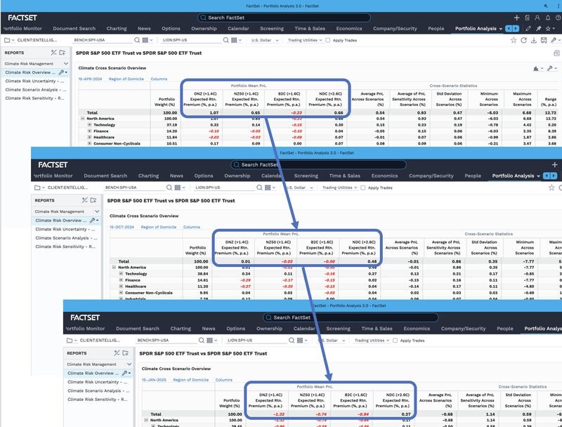Click the new folder icon in the October 2024 window's REPORTS header

[93, 200]
